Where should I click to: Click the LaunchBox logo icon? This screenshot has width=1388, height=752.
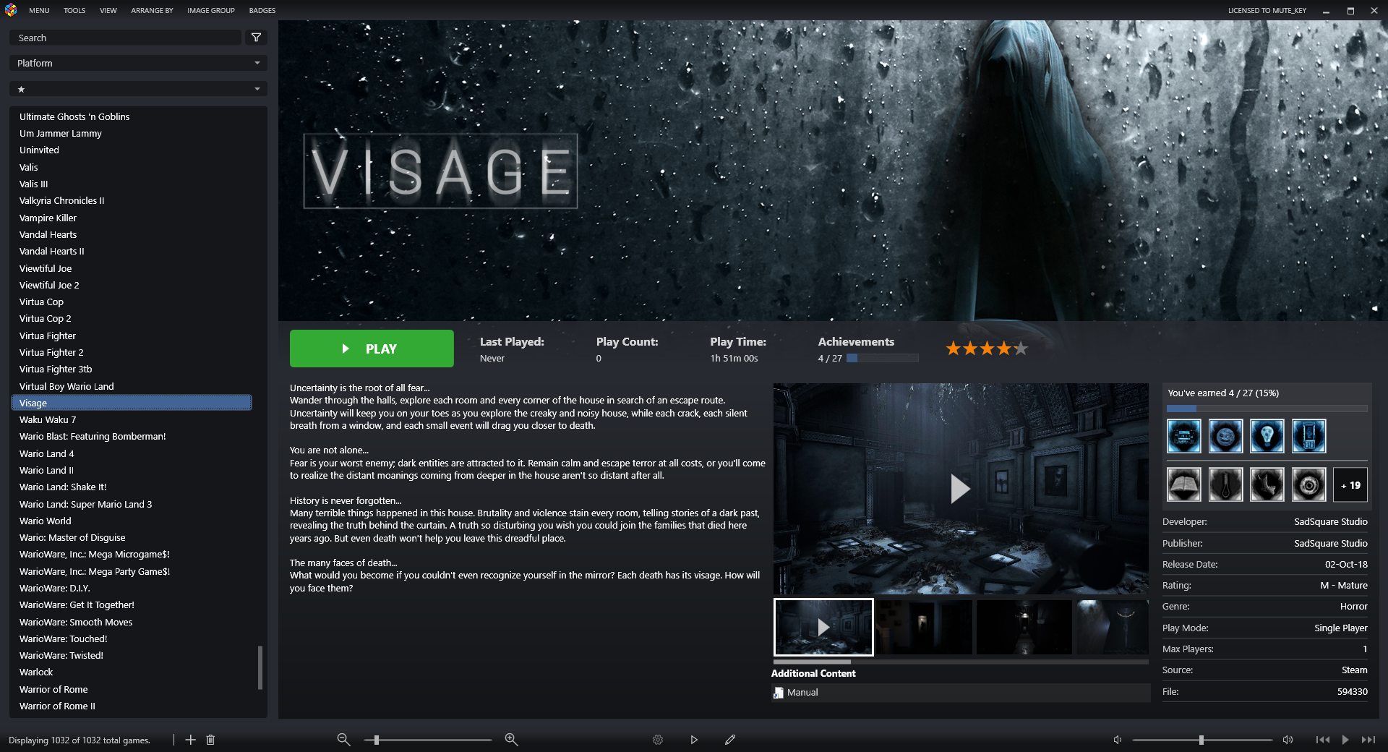(11, 10)
